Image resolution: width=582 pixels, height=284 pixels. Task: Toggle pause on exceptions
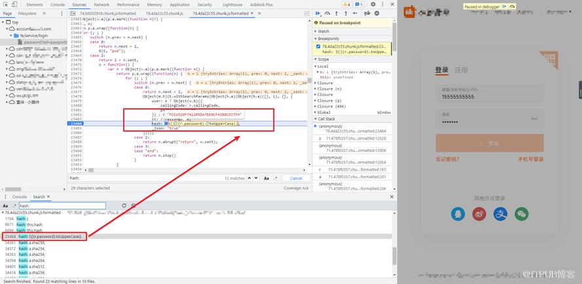tap(376, 13)
